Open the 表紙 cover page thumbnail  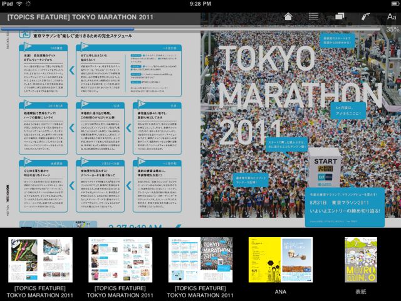361,260
